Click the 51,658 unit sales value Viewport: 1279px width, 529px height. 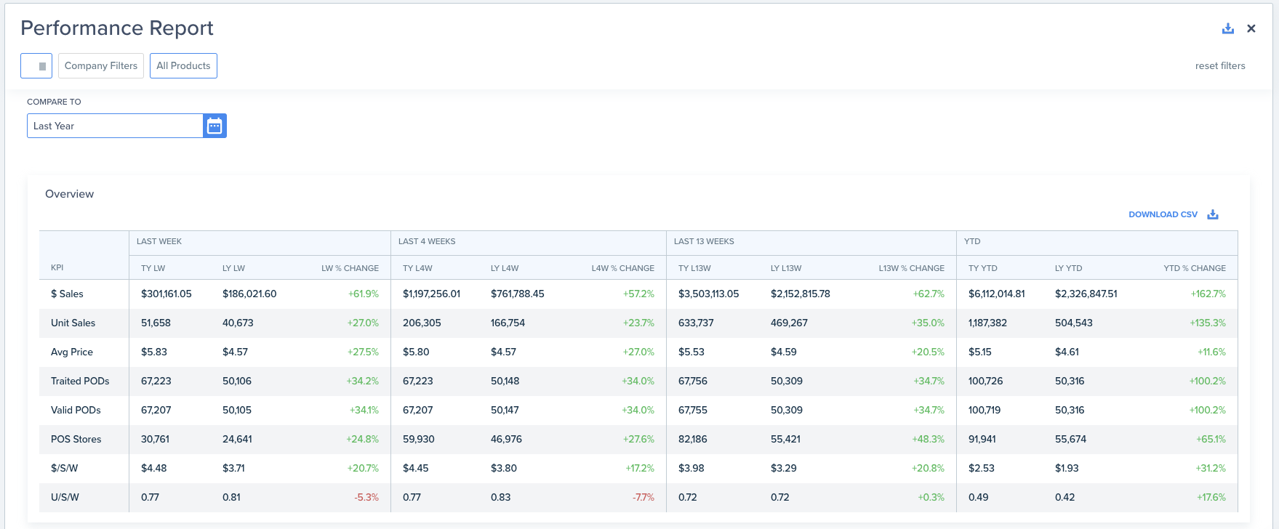point(156,323)
